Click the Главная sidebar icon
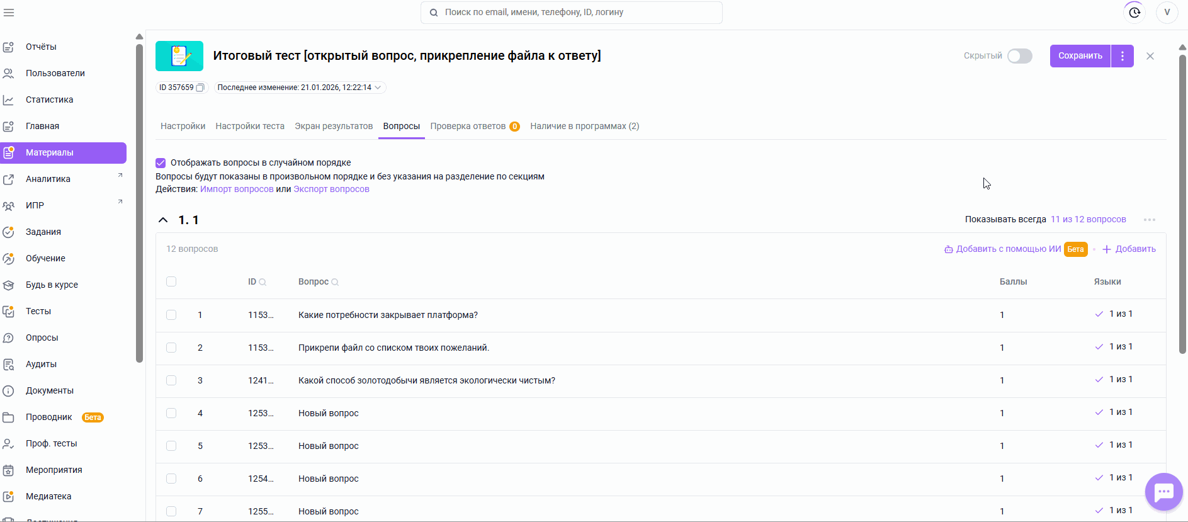The height and width of the screenshot is (522, 1188). (x=9, y=127)
